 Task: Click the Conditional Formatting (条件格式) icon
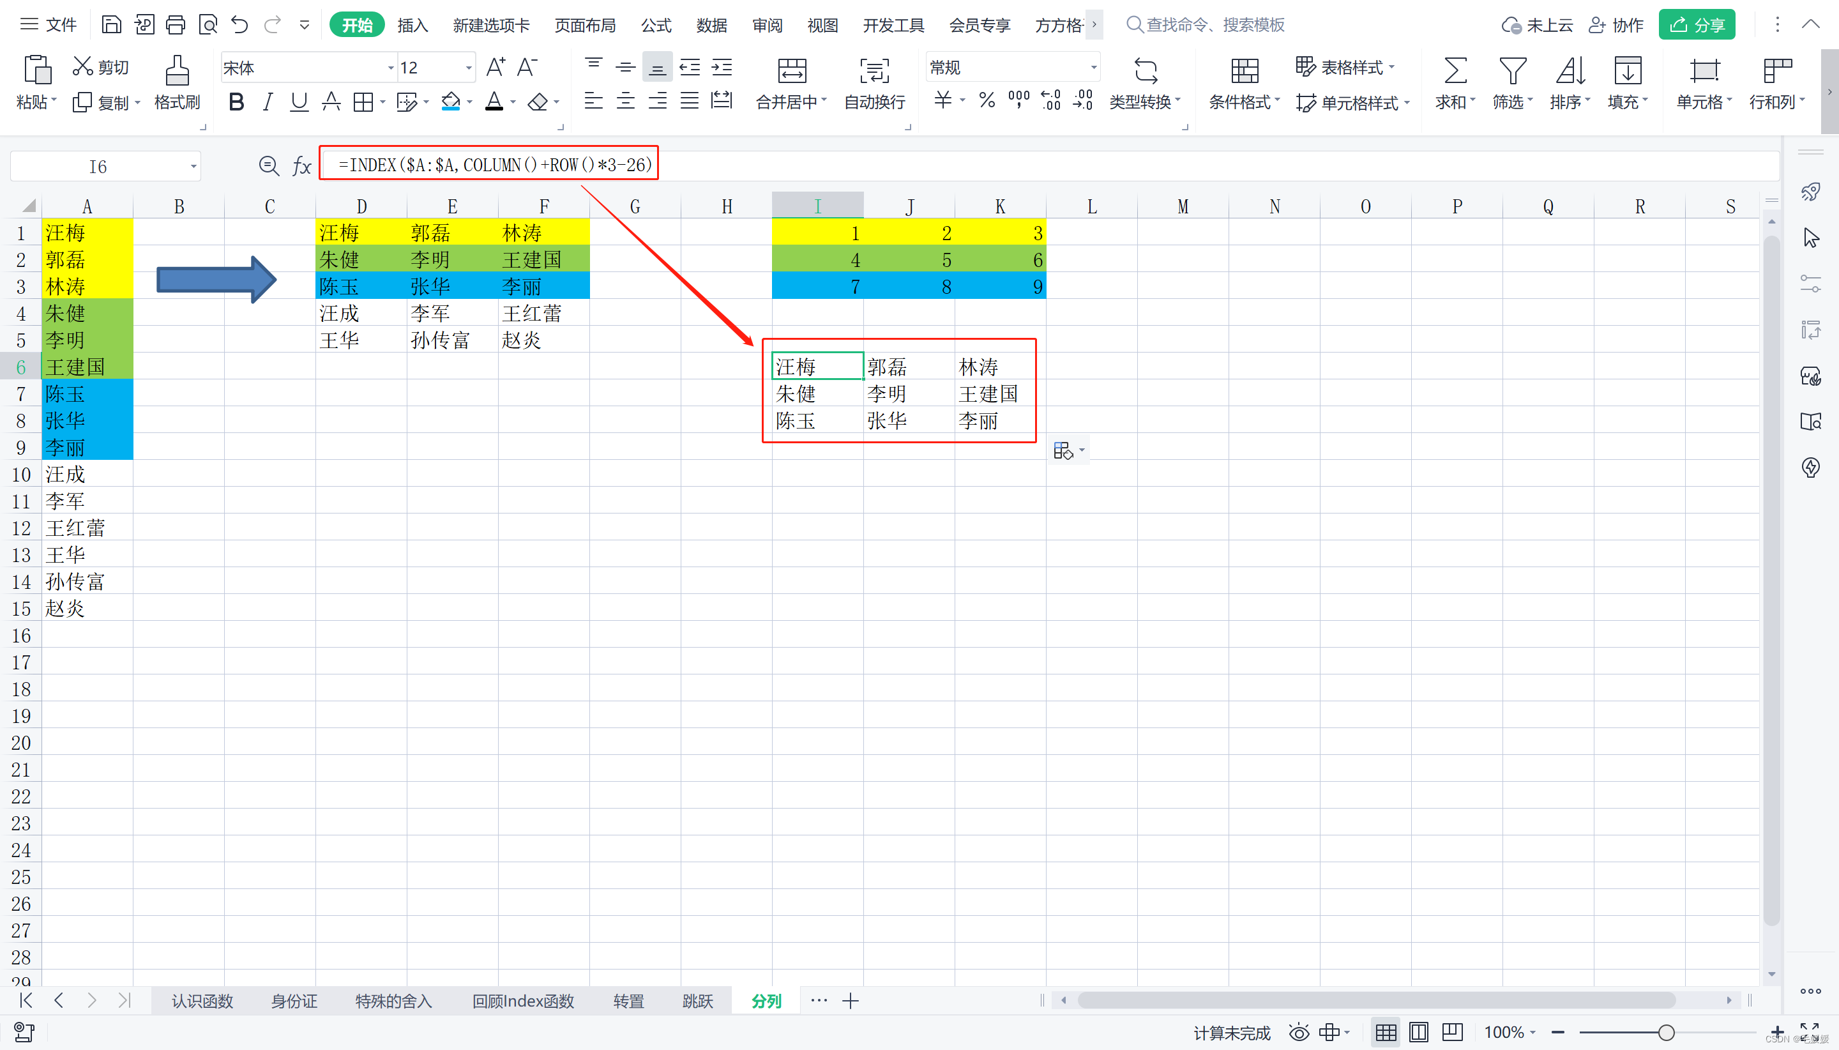coord(1245,71)
